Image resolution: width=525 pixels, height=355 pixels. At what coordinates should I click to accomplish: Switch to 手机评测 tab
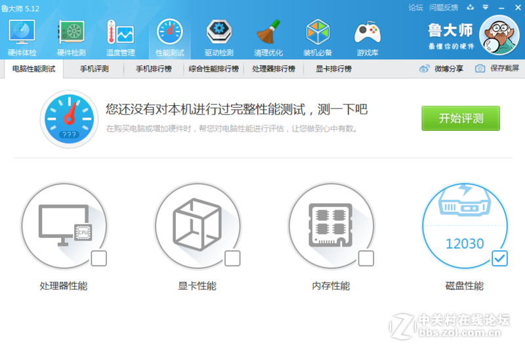coord(94,69)
